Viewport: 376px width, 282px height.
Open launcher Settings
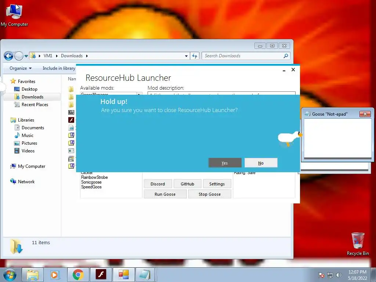(217, 184)
